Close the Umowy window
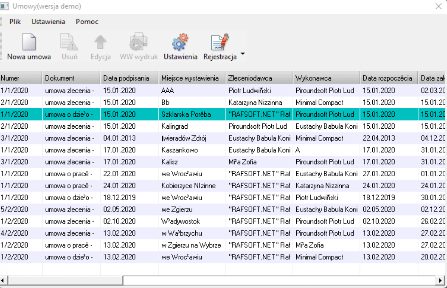The height and width of the screenshot is (288, 447). (x=439, y=6)
